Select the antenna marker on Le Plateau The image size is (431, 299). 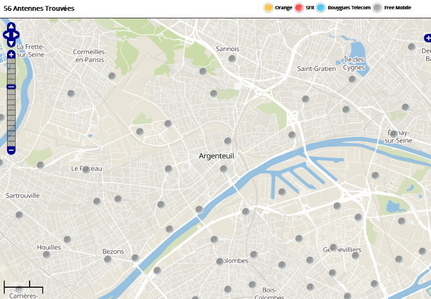[x=86, y=170]
